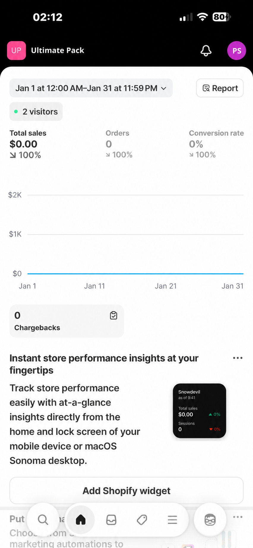This screenshot has width=253, height=548.
Task: Open the hamburger menu tab
Action: point(172,520)
